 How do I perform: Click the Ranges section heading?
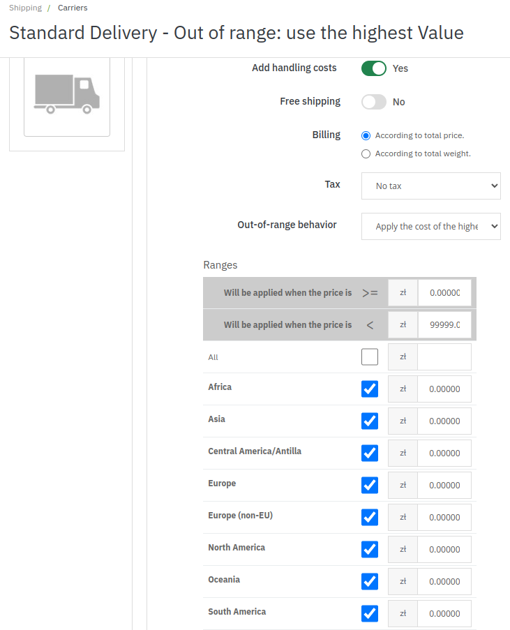point(220,265)
